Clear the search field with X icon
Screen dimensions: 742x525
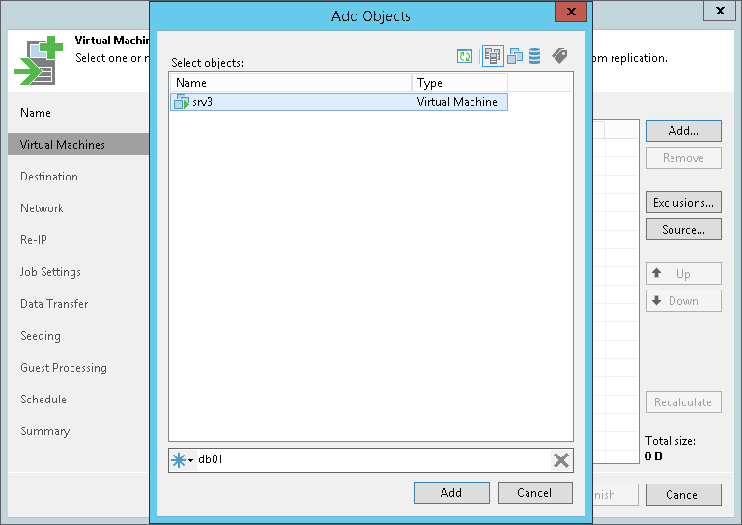tap(561, 460)
